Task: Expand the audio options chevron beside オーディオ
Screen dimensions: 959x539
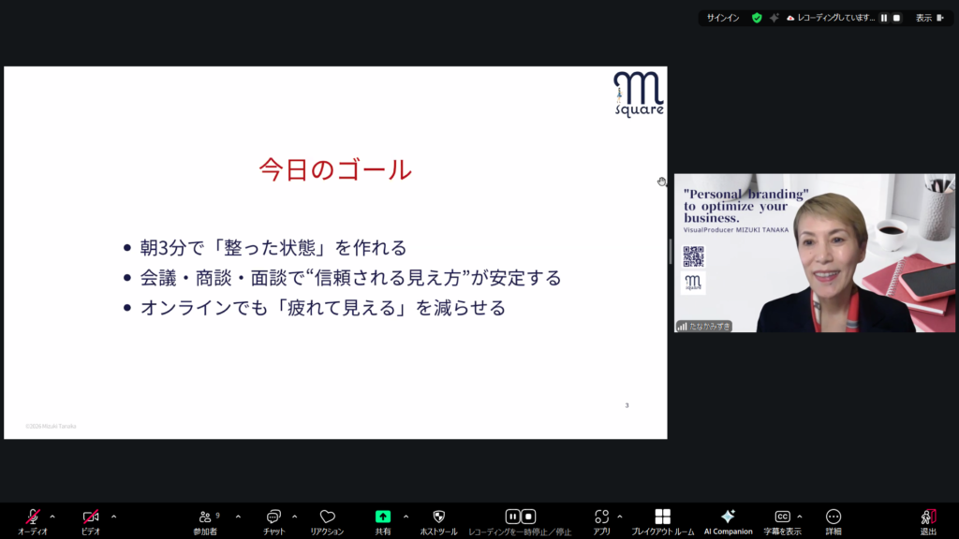Action: 52,517
